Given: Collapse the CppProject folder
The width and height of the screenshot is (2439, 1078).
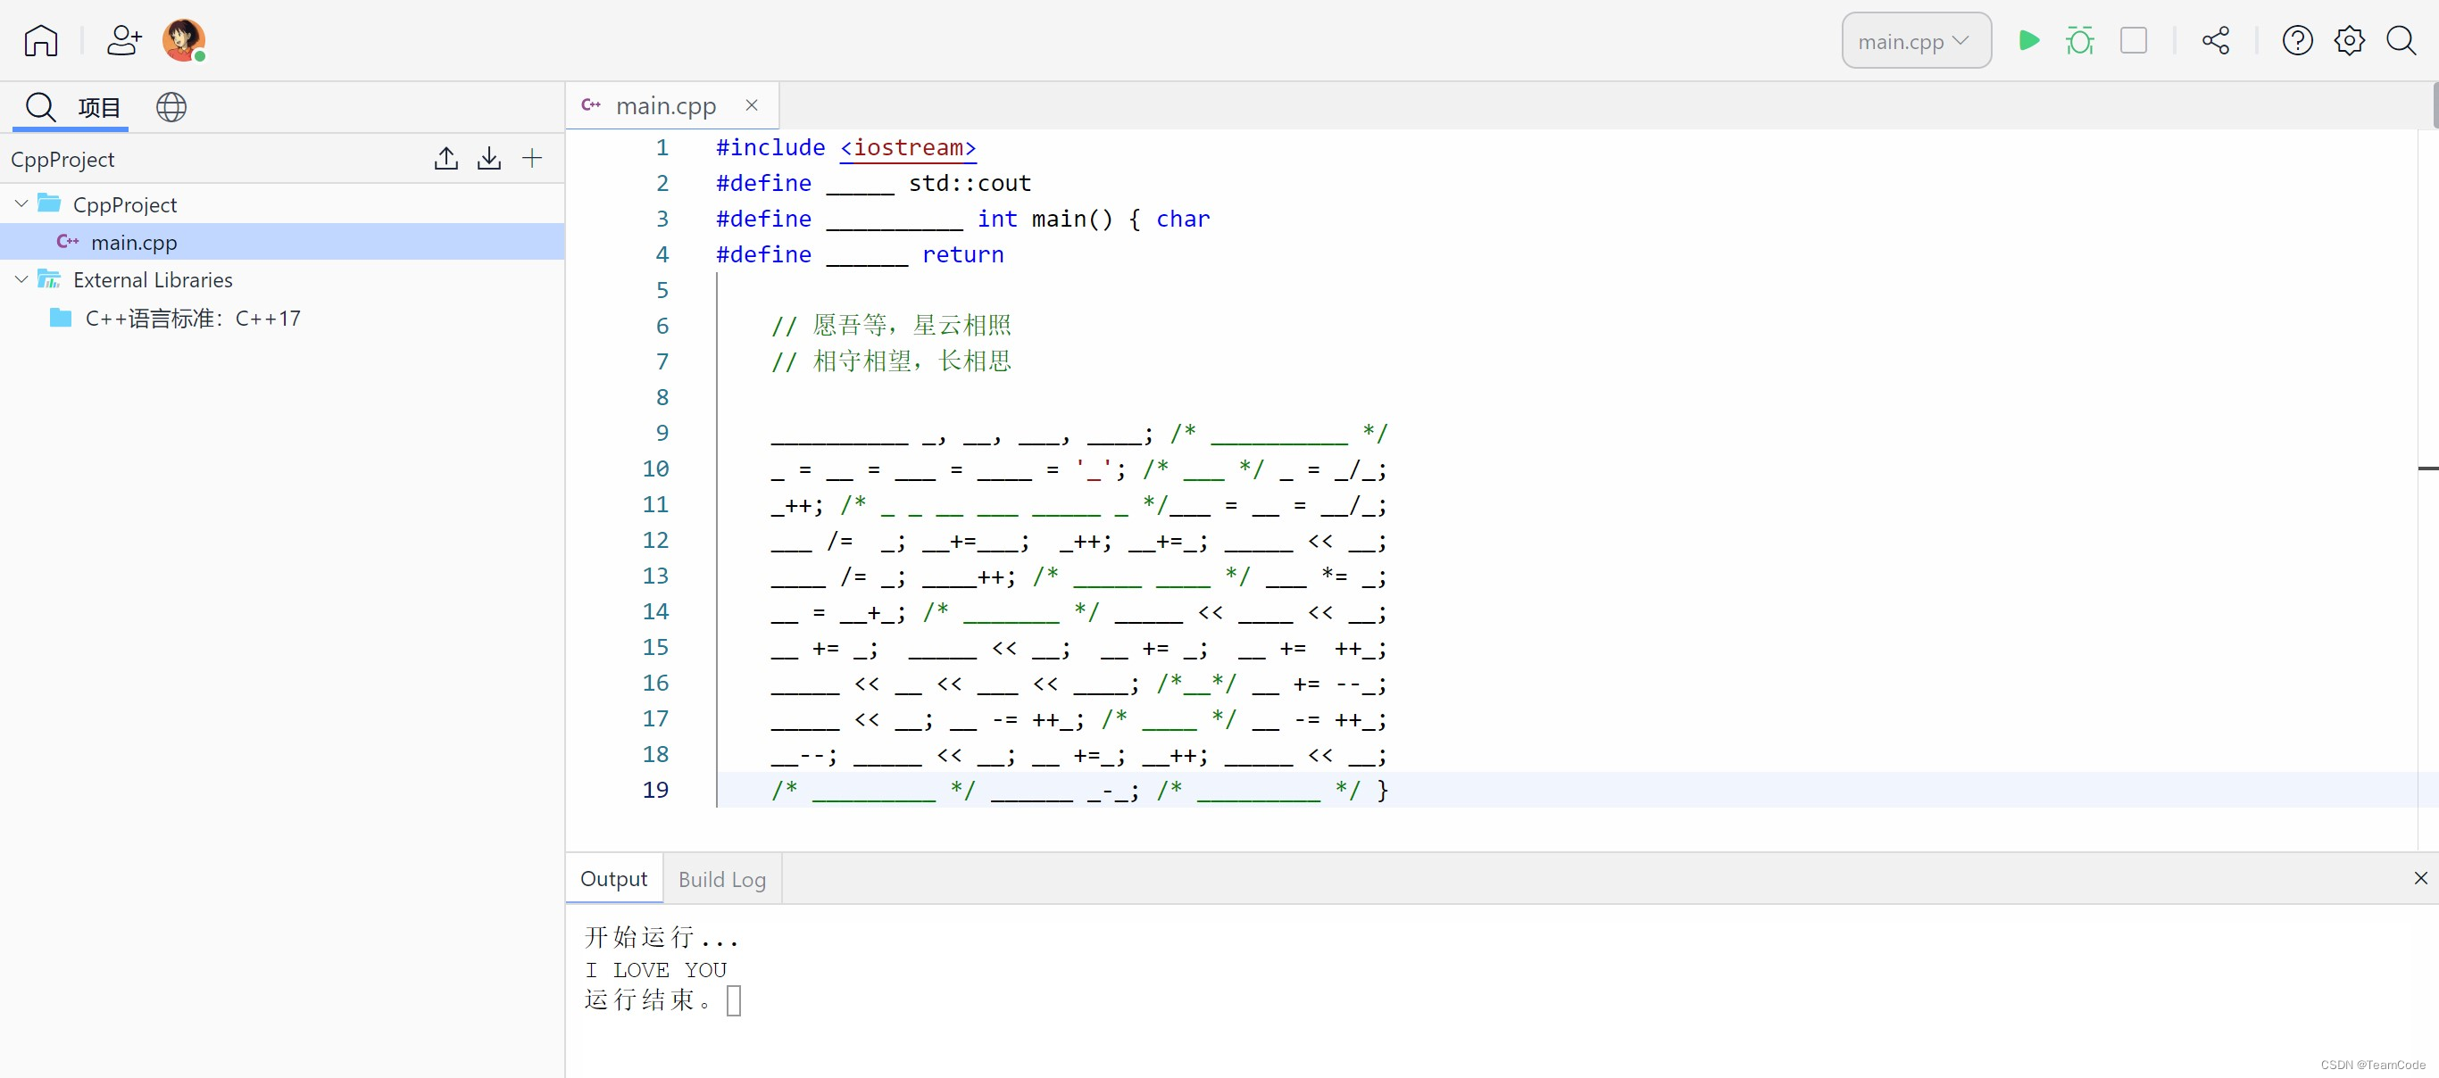Looking at the screenshot, I should pyautogui.click(x=21, y=204).
